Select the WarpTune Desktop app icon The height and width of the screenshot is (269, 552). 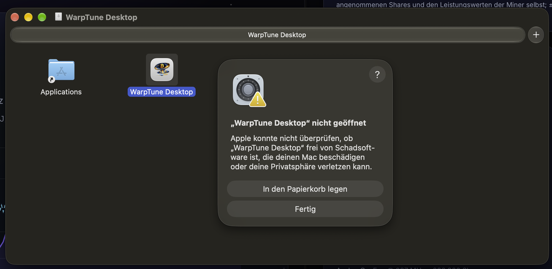[x=162, y=69]
